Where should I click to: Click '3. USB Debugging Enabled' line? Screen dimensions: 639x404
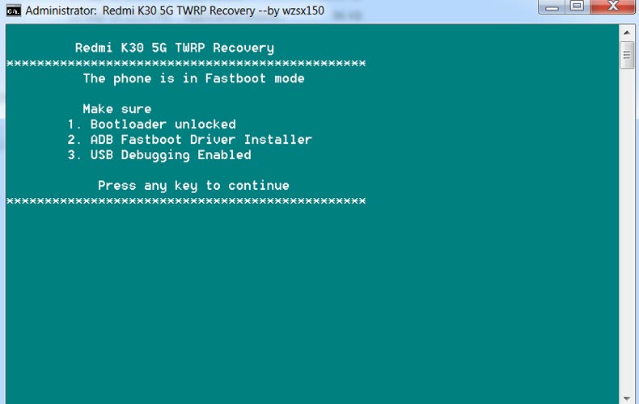point(159,155)
